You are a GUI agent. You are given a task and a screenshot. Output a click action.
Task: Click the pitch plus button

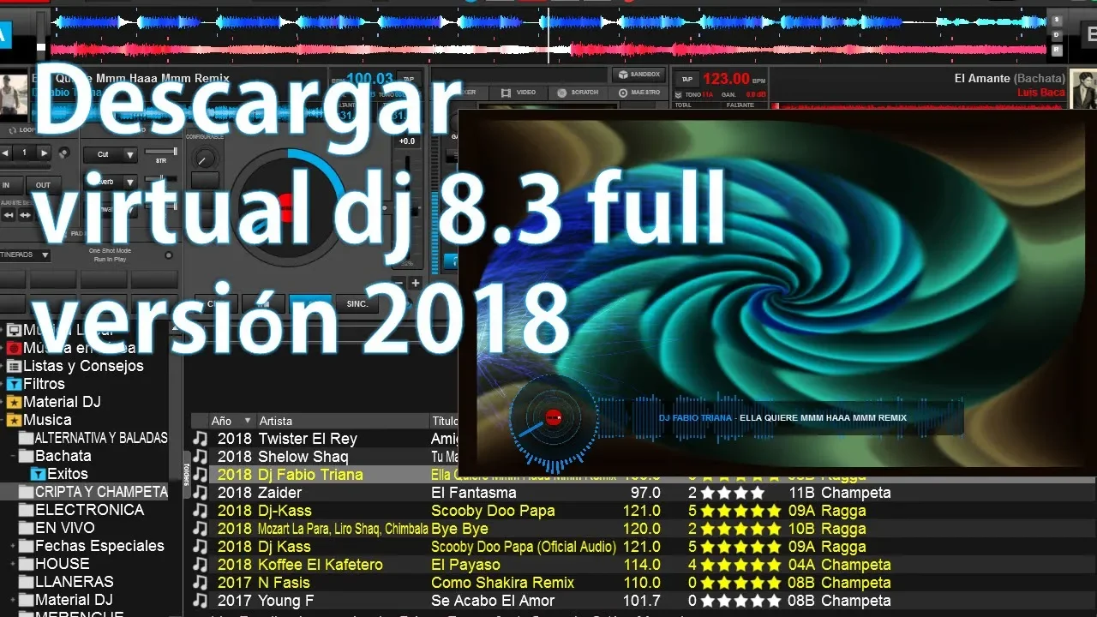point(416,283)
